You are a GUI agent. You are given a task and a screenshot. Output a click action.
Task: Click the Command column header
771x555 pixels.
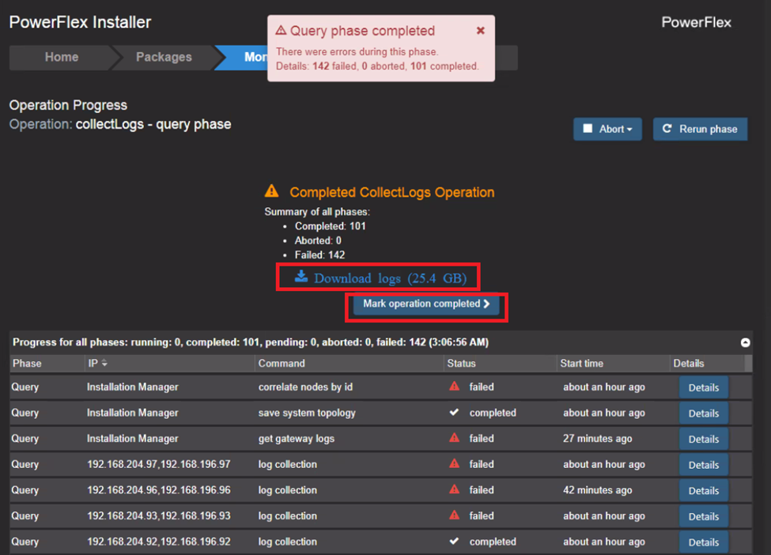click(282, 364)
